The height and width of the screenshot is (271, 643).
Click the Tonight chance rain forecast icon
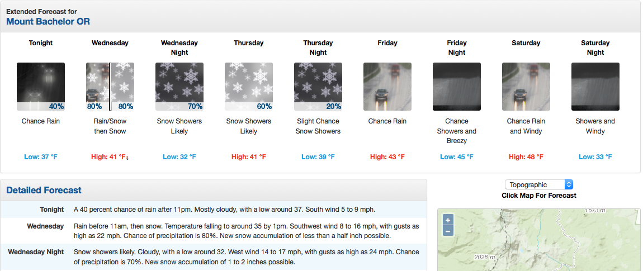point(41,87)
